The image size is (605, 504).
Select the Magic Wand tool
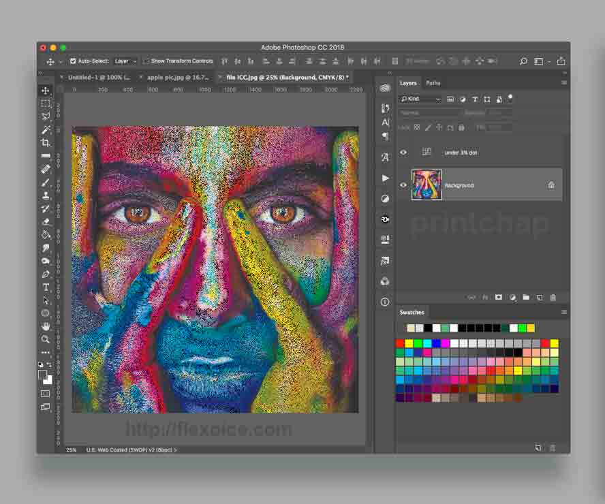[46, 129]
